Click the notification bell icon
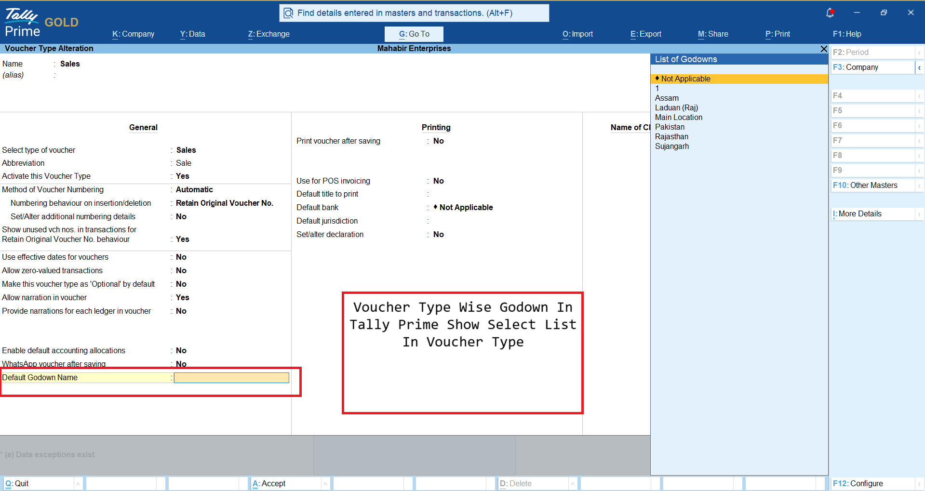 [x=830, y=13]
